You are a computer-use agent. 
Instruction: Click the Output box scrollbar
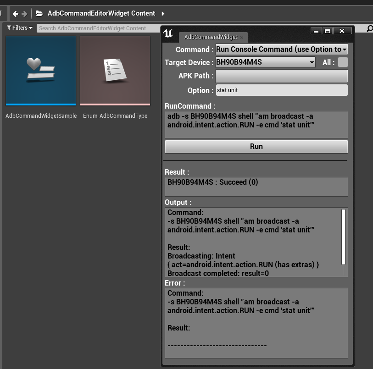[x=343, y=237]
